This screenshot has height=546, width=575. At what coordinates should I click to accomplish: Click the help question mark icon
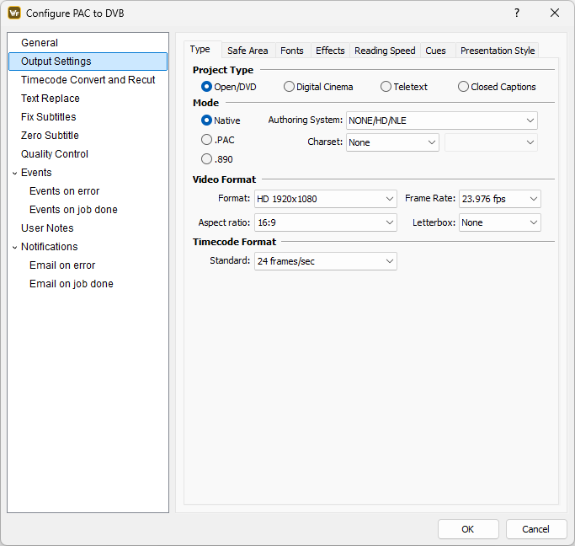coord(517,13)
